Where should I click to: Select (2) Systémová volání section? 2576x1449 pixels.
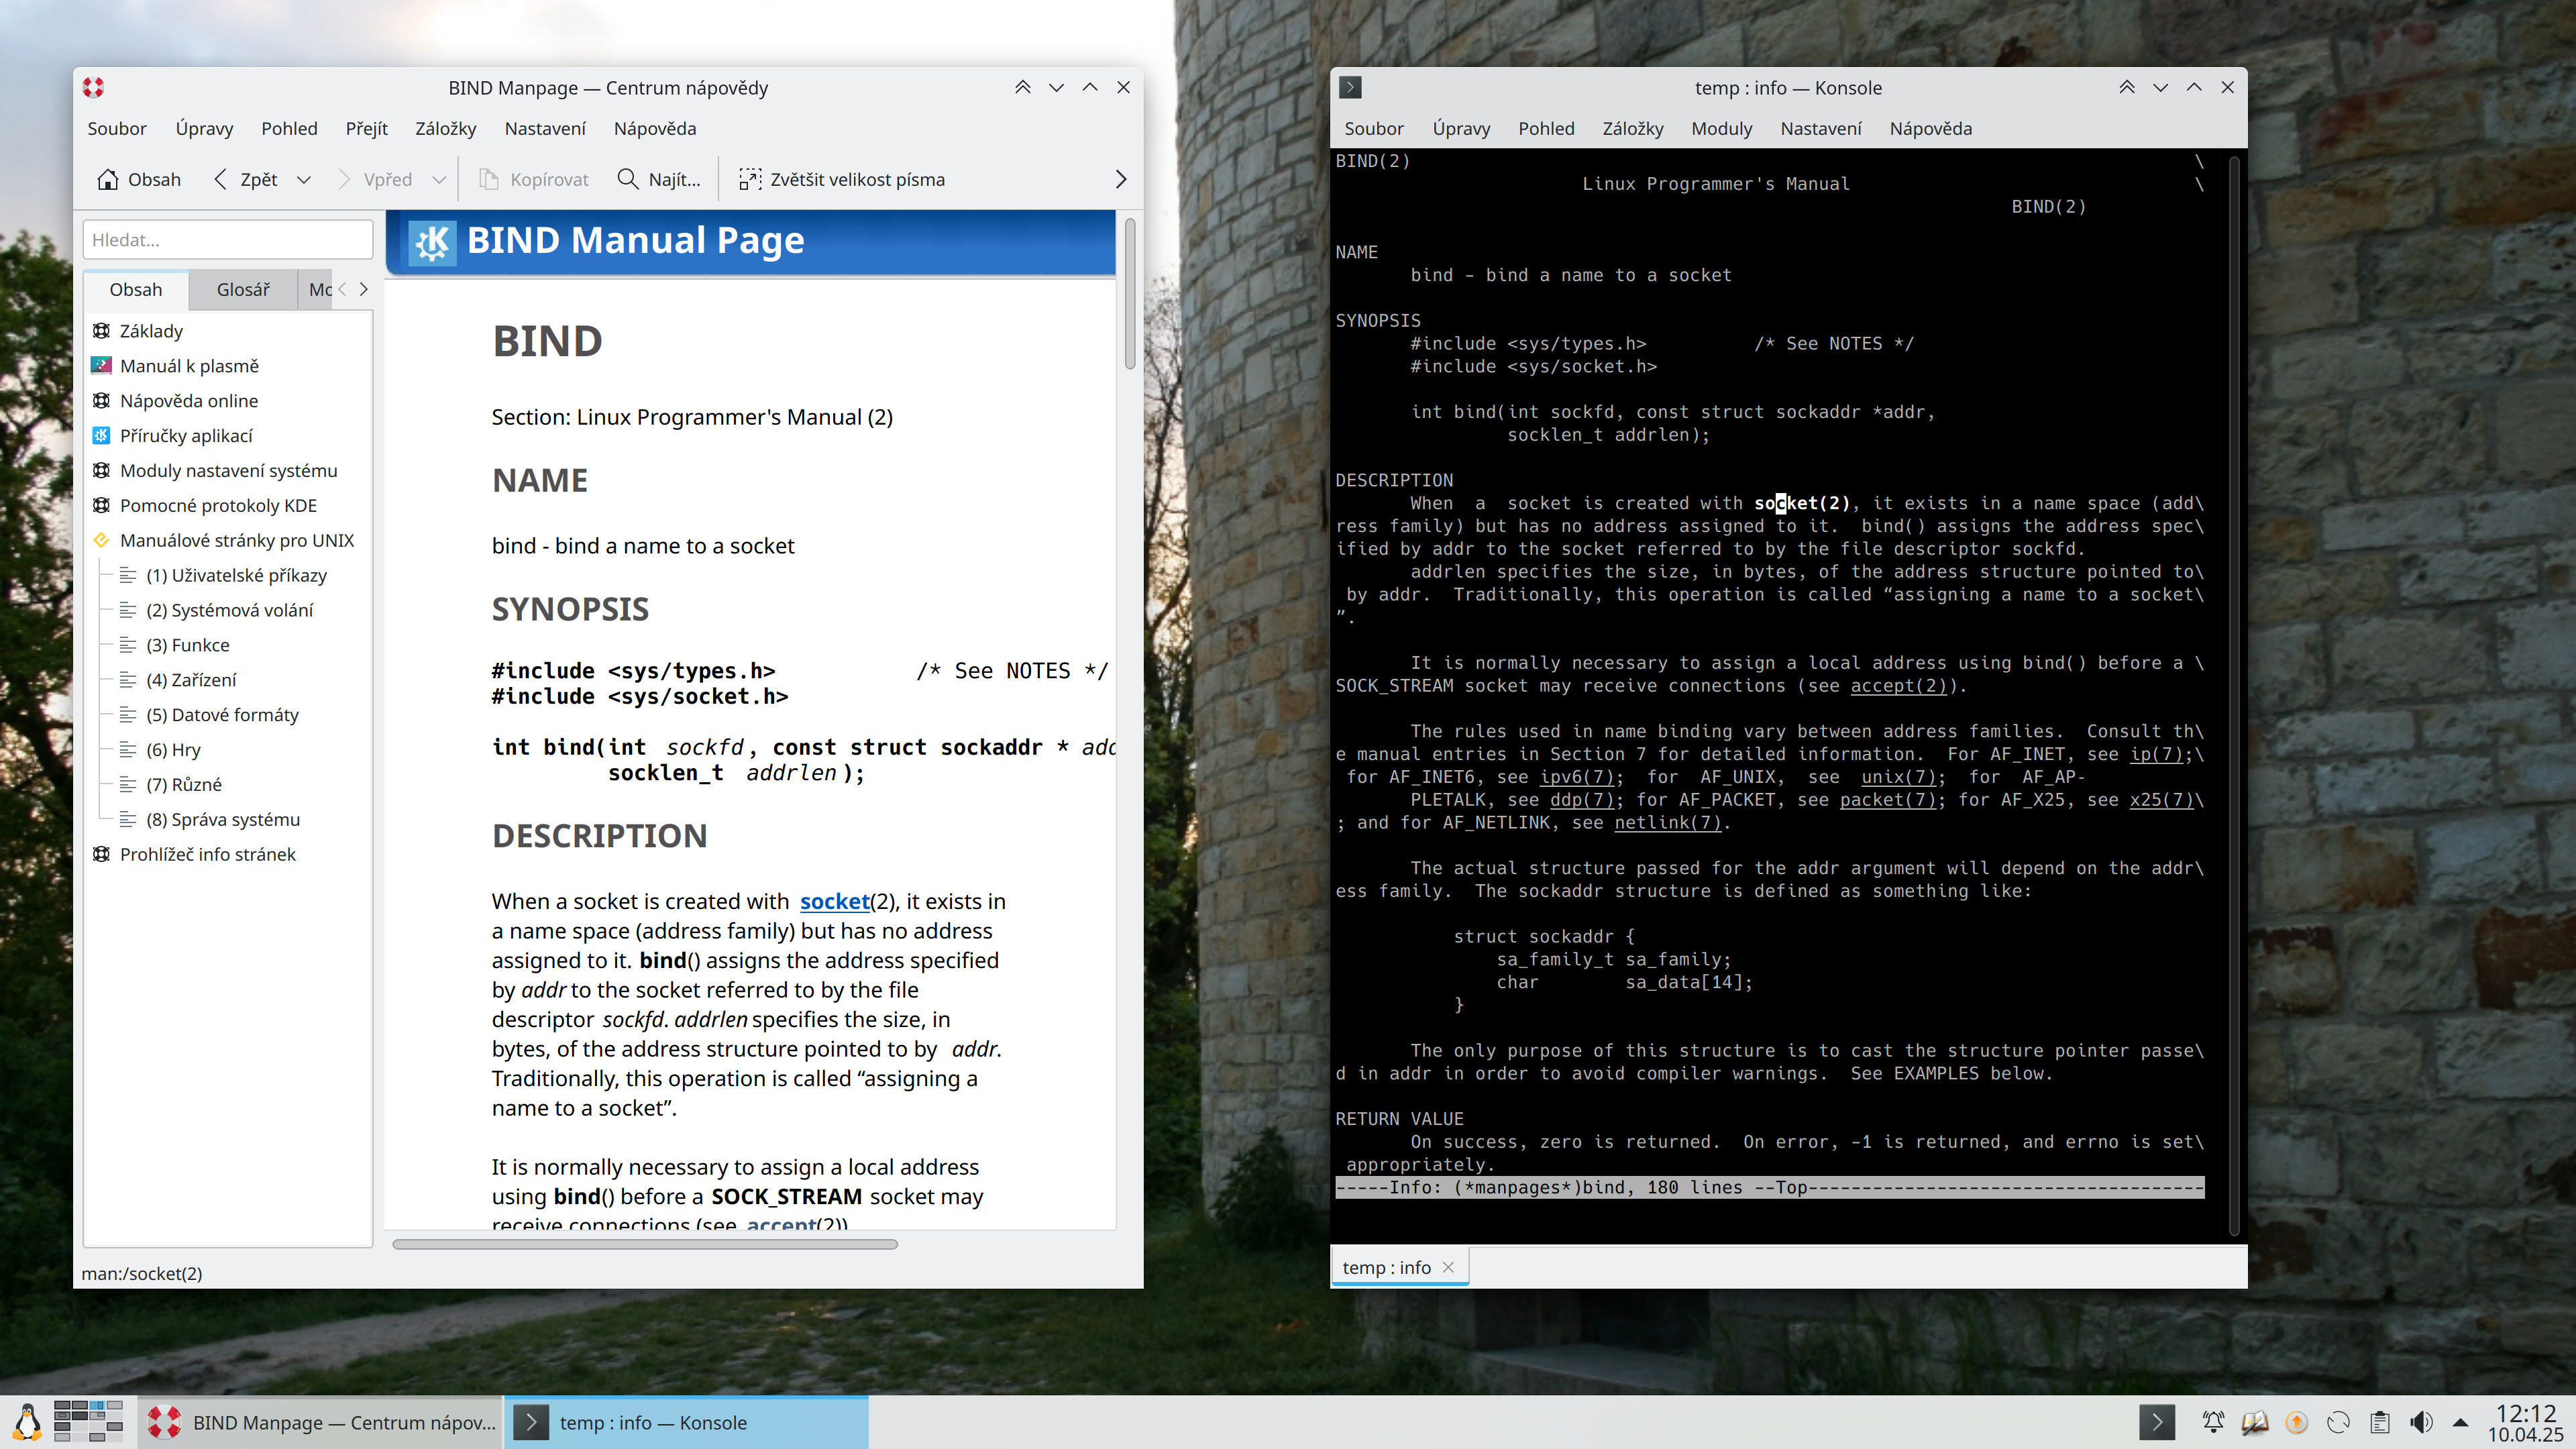pyautogui.click(x=229, y=611)
